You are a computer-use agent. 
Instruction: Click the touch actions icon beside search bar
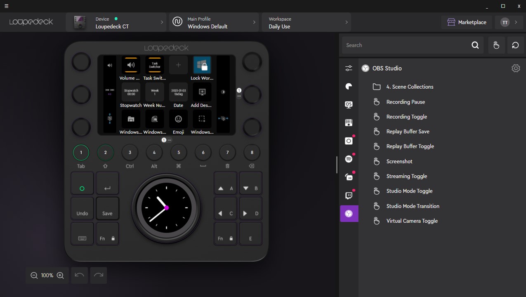point(496,45)
